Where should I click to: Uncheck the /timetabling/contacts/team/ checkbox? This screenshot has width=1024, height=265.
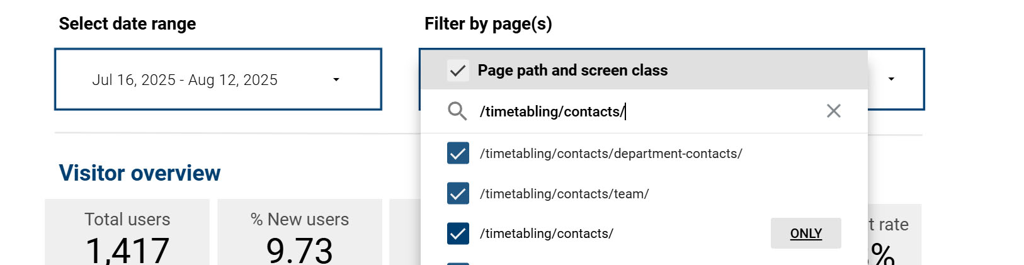pyautogui.click(x=458, y=194)
